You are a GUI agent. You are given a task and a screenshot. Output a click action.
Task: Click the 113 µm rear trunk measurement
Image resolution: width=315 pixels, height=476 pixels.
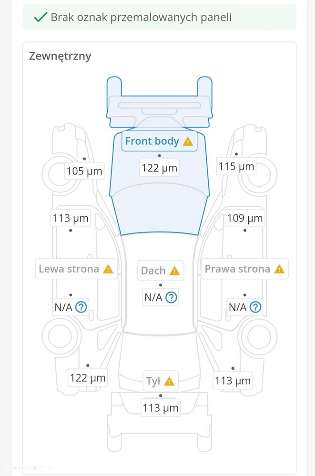tap(161, 408)
